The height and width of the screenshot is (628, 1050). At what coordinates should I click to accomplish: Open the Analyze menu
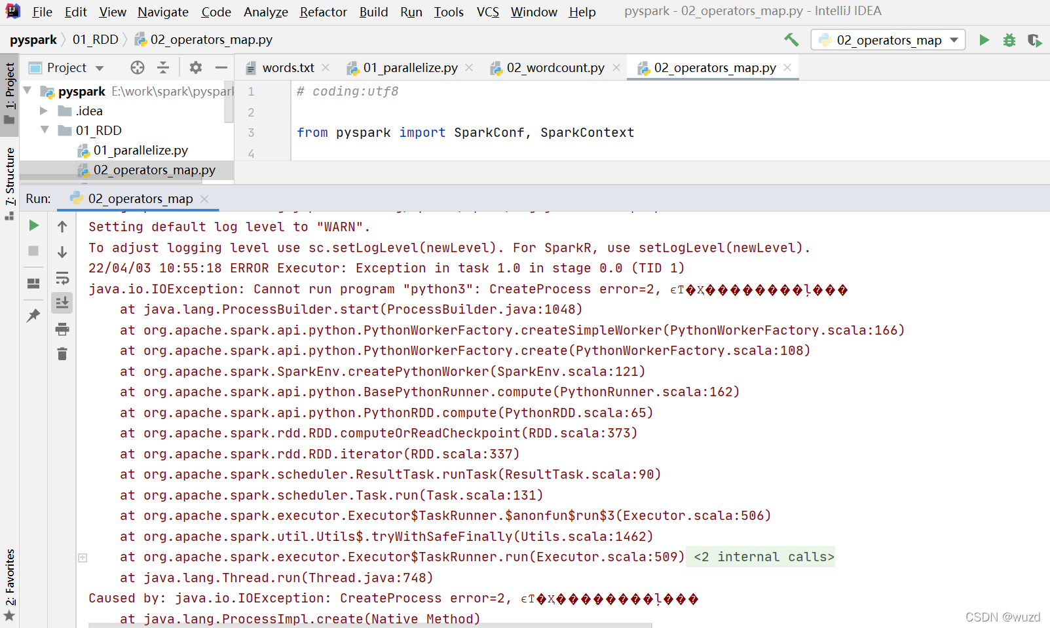pos(265,12)
